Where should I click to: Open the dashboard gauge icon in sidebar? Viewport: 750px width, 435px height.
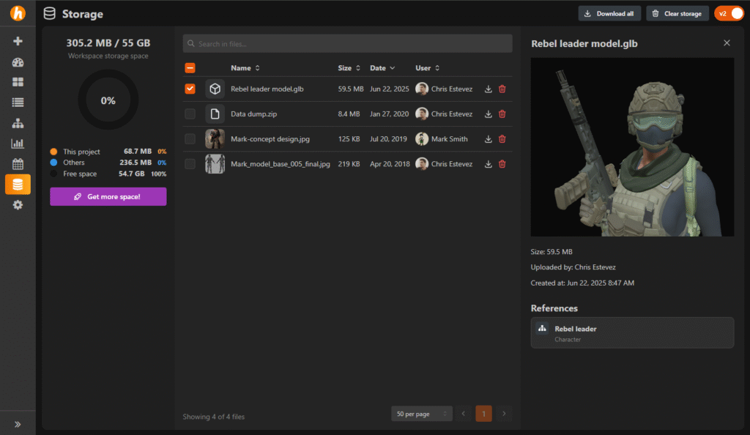click(x=18, y=62)
